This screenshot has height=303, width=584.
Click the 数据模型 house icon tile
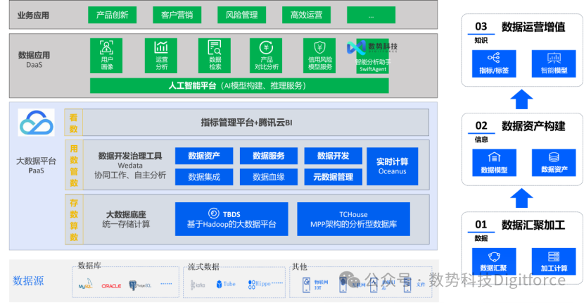tap(494, 163)
